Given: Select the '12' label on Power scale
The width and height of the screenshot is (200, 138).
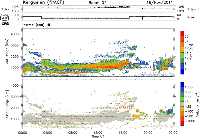Looking at the screenshot, I should [186, 58].
